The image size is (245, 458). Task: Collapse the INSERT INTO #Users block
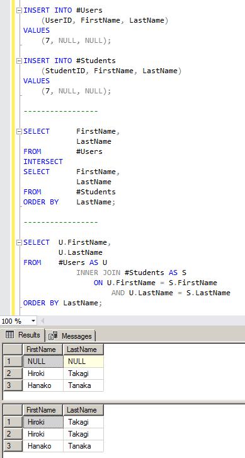click(x=19, y=10)
